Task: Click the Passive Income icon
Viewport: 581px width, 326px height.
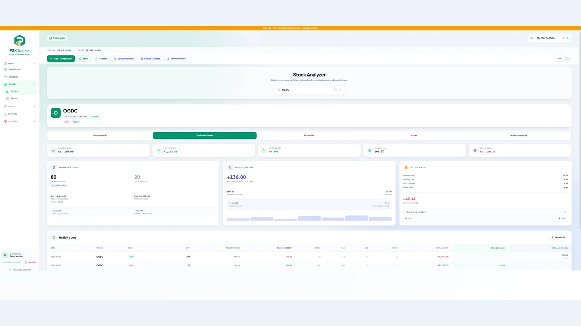Action: click(230, 167)
